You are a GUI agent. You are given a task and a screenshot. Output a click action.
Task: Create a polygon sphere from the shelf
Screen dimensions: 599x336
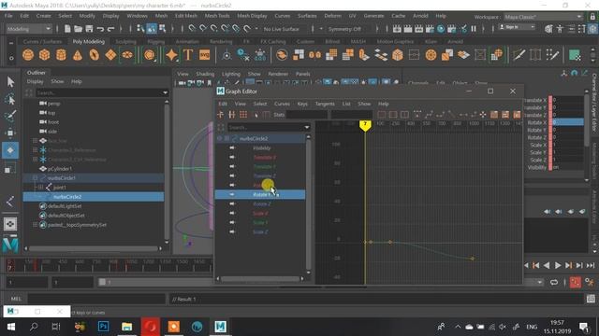(x=28, y=55)
